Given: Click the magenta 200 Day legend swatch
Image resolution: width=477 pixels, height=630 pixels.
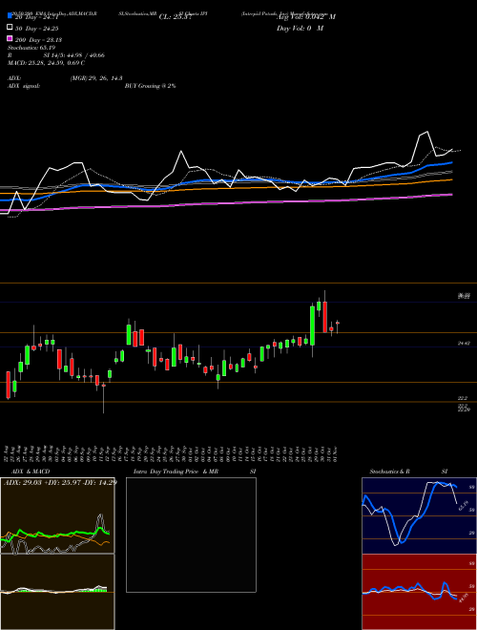Looking at the screenshot, I should pyautogui.click(x=10, y=39).
